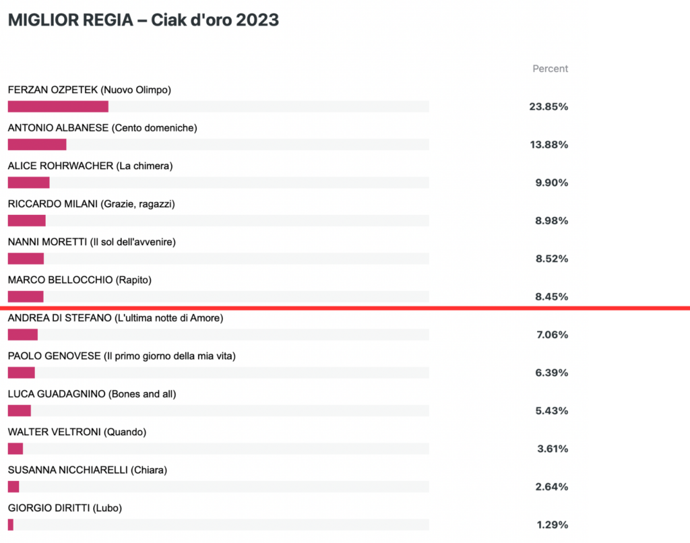Select RICCARDO MILANI (Grazie, ragazzi) label
Screen dimensions: 690x543
[92, 204]
